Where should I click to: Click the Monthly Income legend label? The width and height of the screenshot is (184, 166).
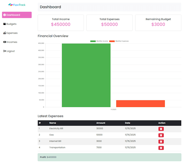(102, 41)
